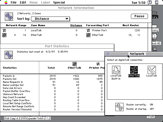
Task: Click the EtherTalk row network icon
Action: point(4,35)
